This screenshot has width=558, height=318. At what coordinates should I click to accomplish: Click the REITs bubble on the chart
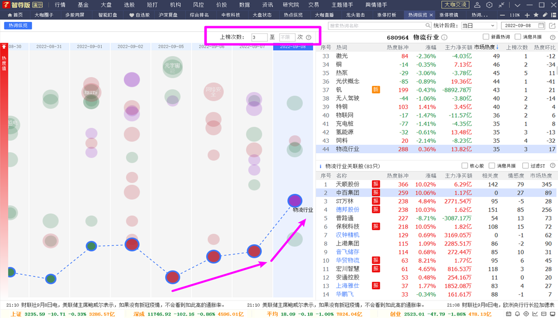coord(91,92)
